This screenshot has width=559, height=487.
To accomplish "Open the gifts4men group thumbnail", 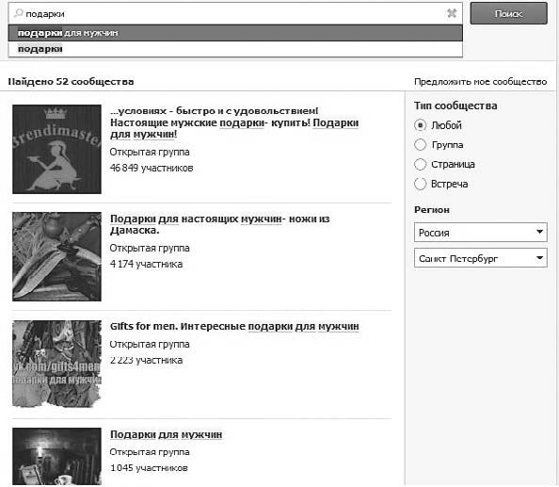I will pos(56,364).
